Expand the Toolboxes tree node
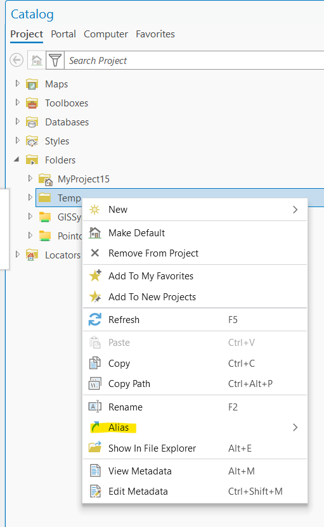This screenshot has height=527, width=324. pos(18,102)
